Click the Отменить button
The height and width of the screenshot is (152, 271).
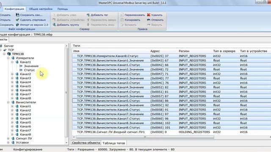click(155, 20)
